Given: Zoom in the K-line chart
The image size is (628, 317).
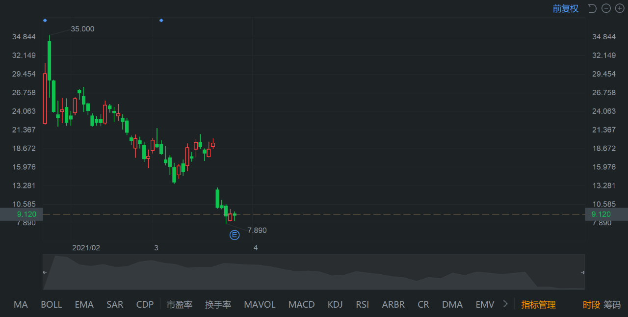Looking at the screenshot, I should click(620, 9).
